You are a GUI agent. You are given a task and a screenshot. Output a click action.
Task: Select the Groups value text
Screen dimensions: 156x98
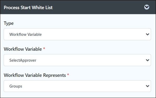coord(16,86)
